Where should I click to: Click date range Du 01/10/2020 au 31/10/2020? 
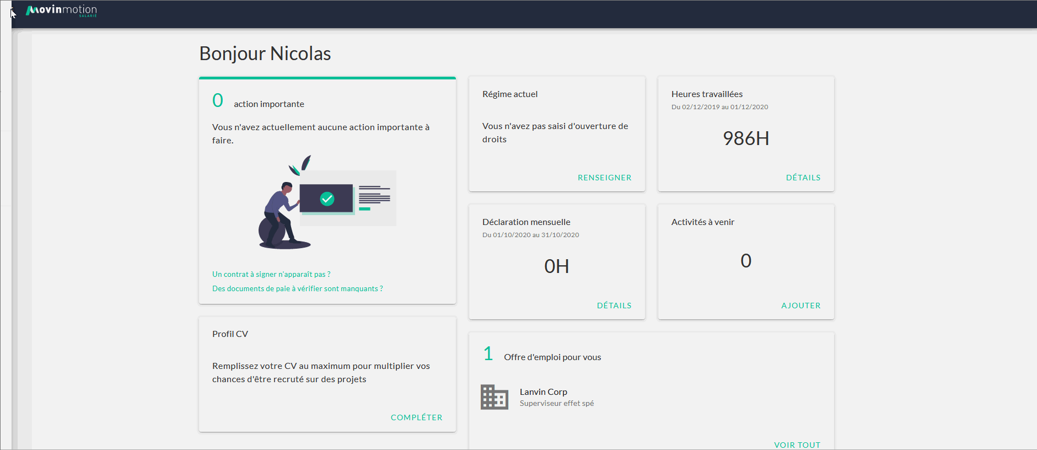point(530,235)
